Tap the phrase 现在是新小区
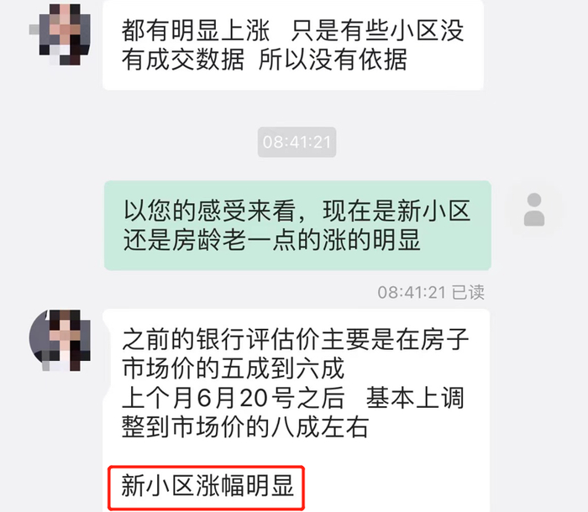The image size is (588, 512). (x=396, y=211)
